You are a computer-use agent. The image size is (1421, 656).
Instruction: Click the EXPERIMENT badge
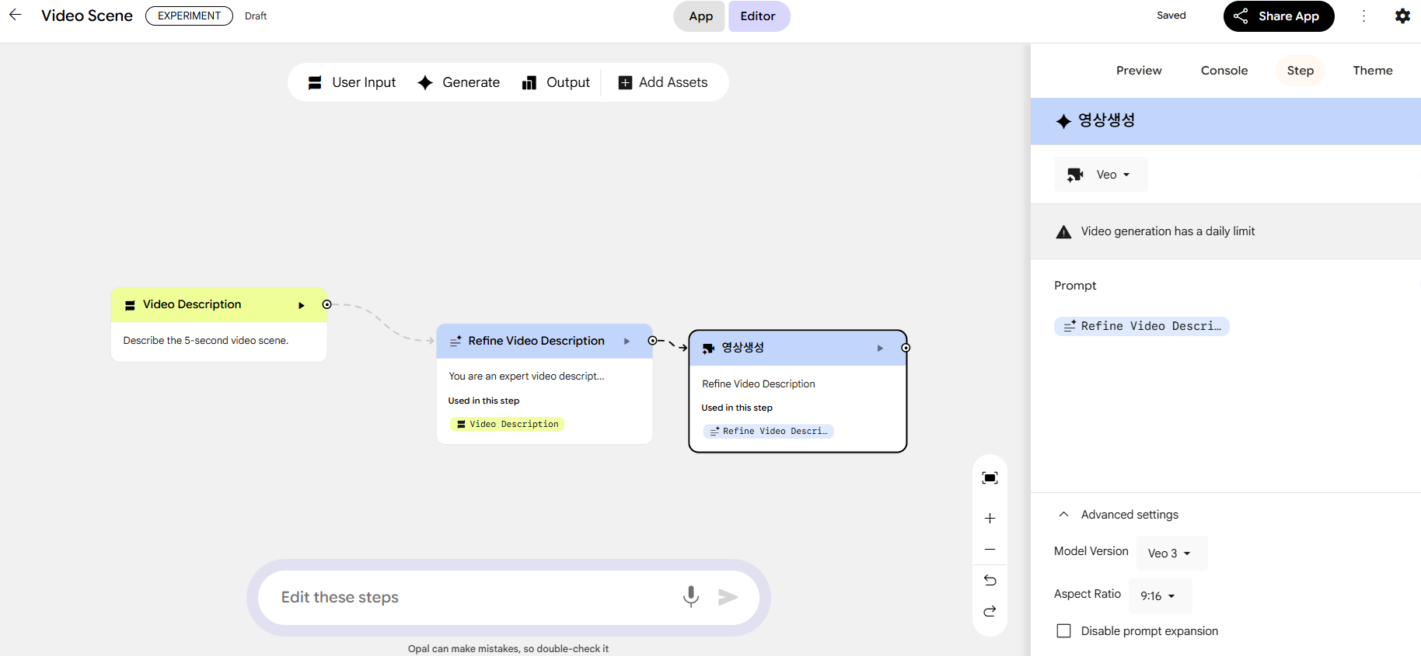tap(189, 16)
